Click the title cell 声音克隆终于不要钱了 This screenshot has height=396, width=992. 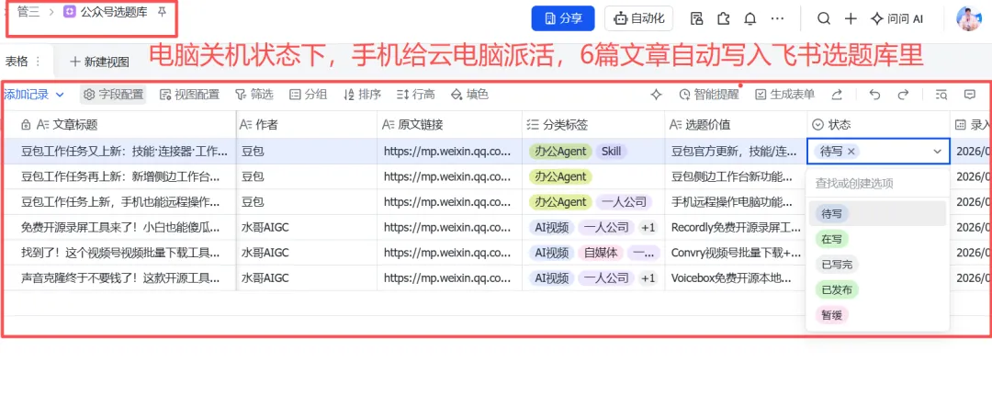(x=120, y=277)
